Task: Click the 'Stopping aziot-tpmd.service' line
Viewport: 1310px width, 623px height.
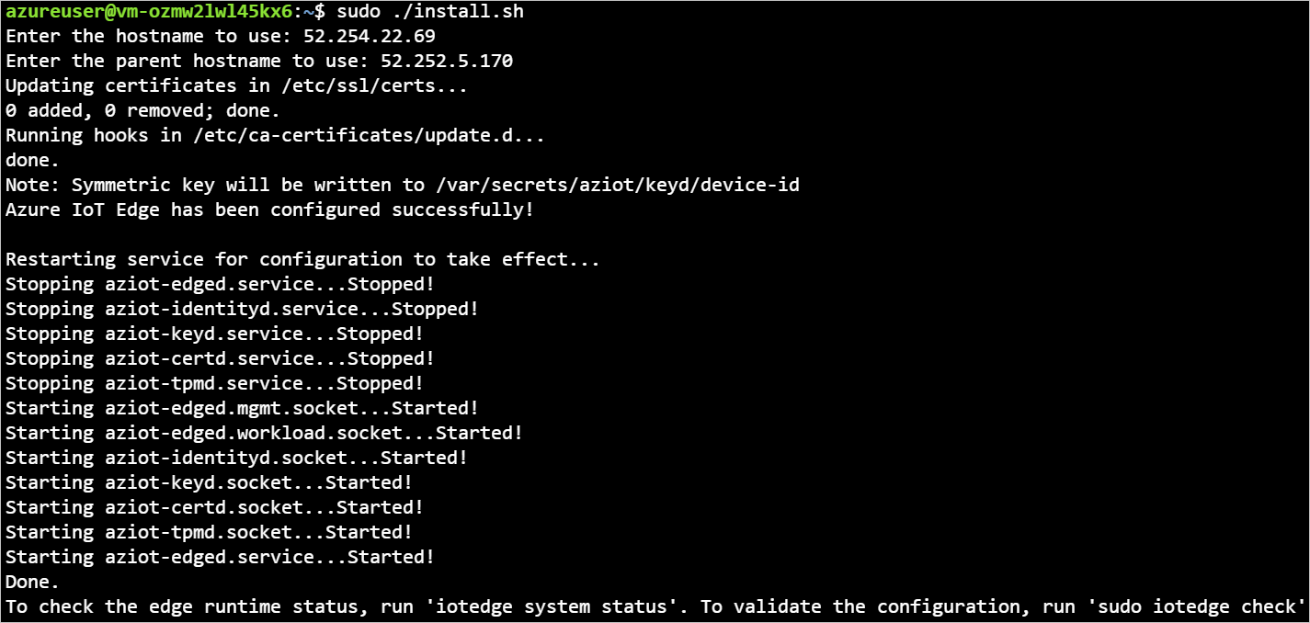Action: click(x=214, y=383)
